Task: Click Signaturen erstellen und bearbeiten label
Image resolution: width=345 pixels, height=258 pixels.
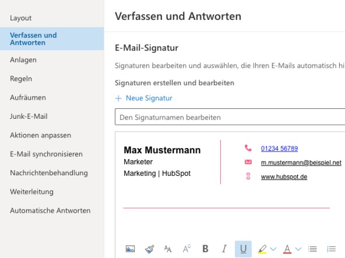Action: point(174,83)
